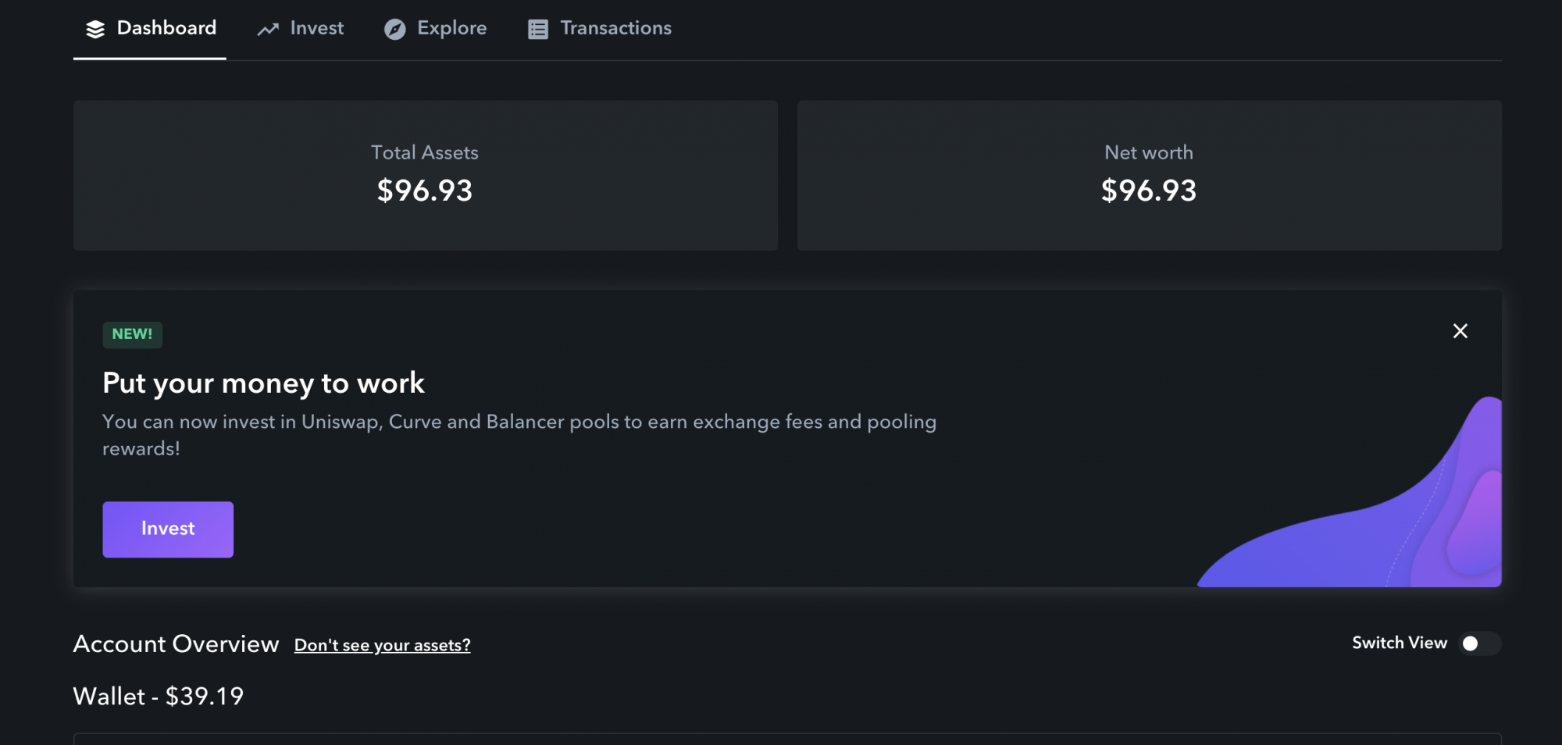The height and width of the screenshot is (745, 1562).
Task: Click the Invest trending arrow icon
Action: [x=268, y=29]
